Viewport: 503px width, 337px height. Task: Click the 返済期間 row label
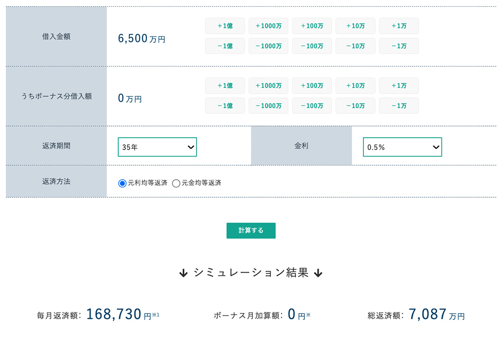(x=56, y=146)
